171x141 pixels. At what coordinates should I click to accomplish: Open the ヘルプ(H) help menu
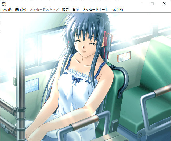117,10
